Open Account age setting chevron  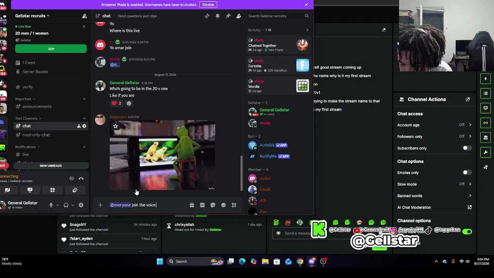click(x=470, y=125)
